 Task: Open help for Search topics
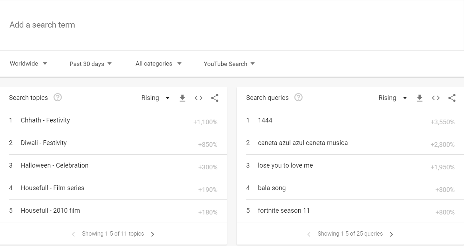click(57, 97)
